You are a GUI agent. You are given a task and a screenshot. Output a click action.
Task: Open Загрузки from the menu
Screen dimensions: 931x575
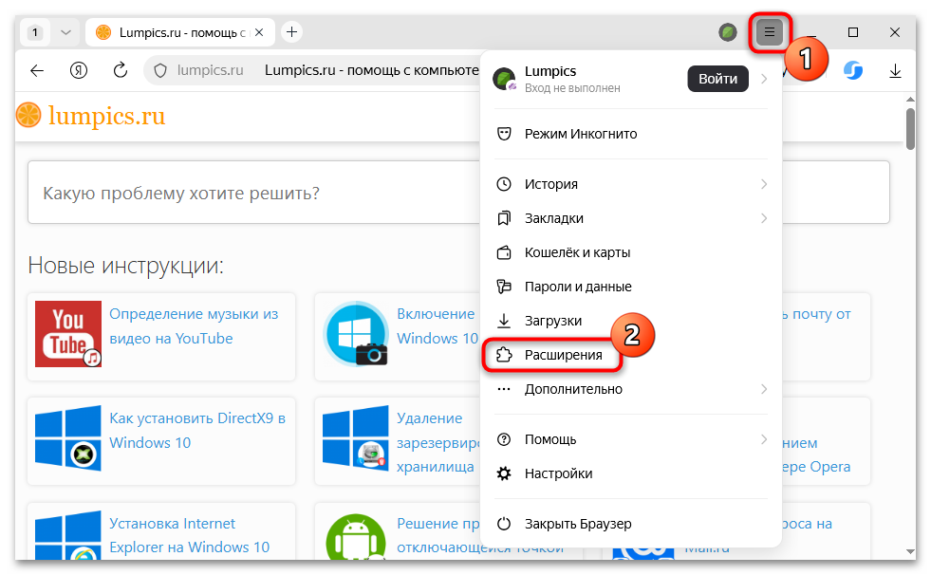(x=630, y=321)
